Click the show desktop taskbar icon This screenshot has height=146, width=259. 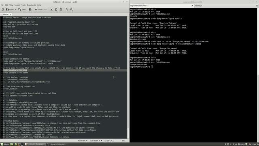(x=12, y=144)
